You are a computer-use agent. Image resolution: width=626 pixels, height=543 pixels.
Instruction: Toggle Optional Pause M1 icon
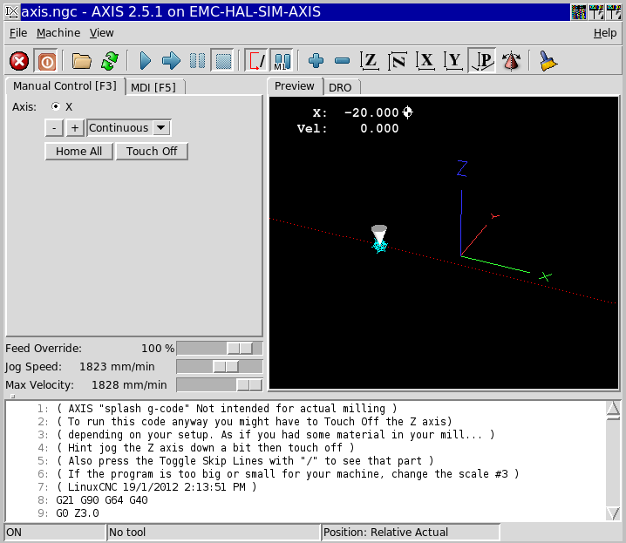pos(282,61)
